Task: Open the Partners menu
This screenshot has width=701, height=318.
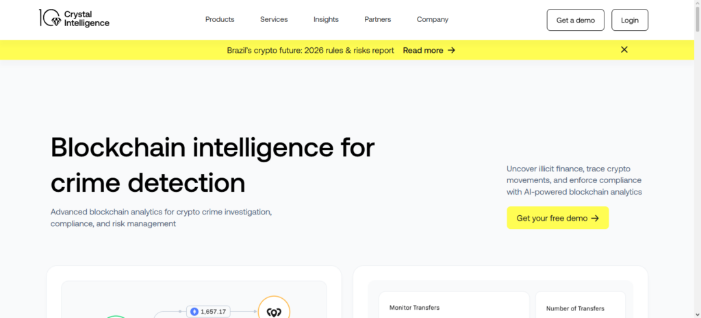Action: (x=377, y=20)
